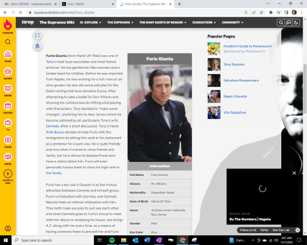Go back in browser history
Viewport: 307px width, 245px height.
pyautogui.click(x=5, y=12)
